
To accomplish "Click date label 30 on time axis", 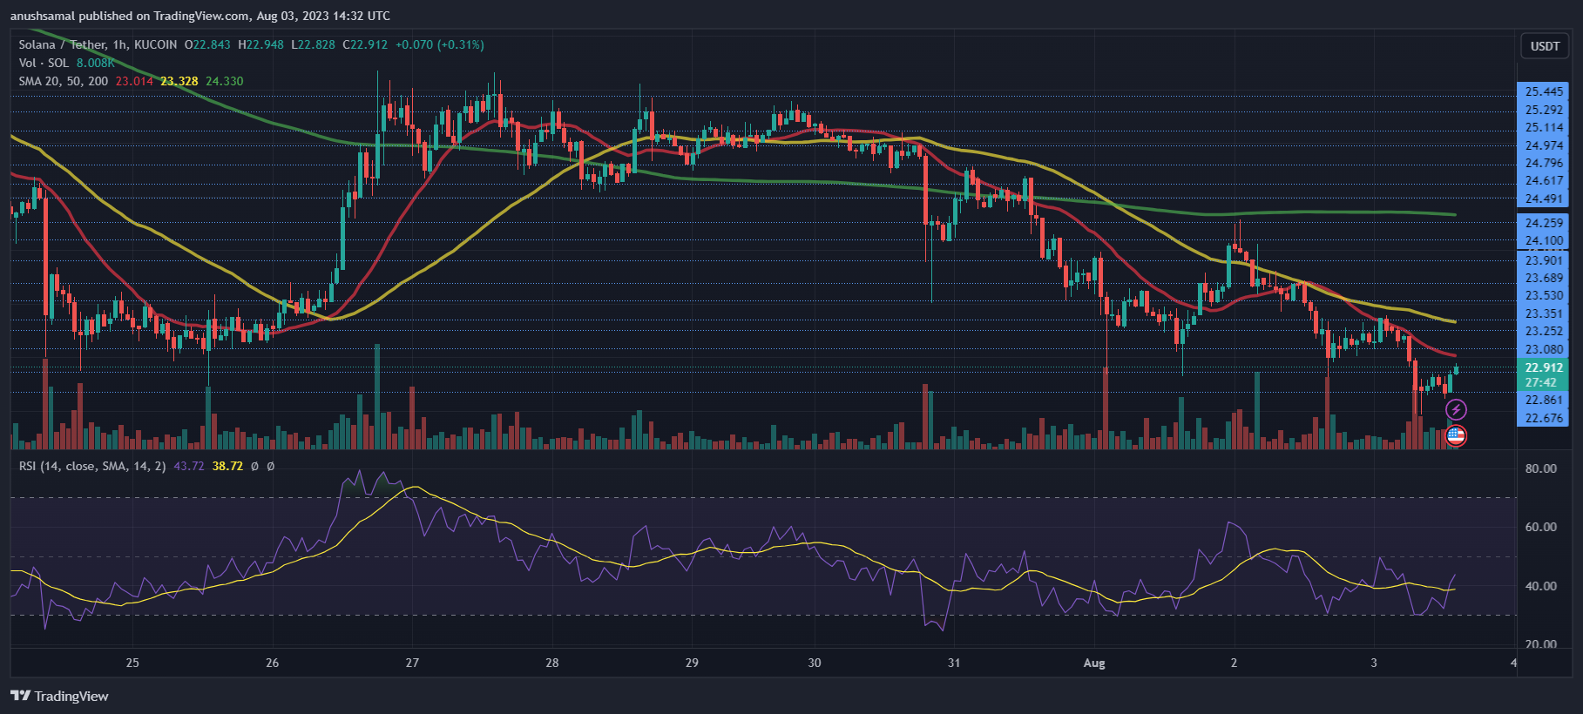I will coord(815,663).
